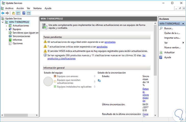This screenshot has height=122, width=186.
Task: Click the Tareas pendientes section header
Action: coord(97,37)
